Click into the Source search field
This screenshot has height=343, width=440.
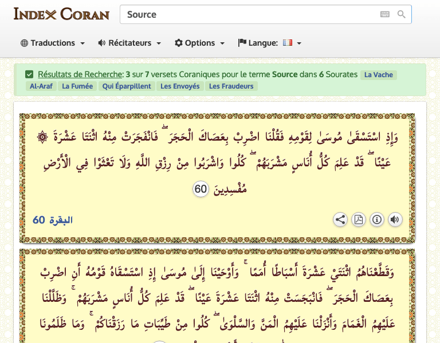[249, 14]
